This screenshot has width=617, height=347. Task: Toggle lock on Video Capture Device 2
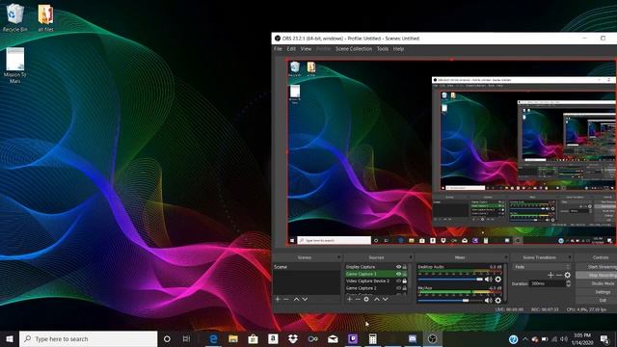coord(405,280)
